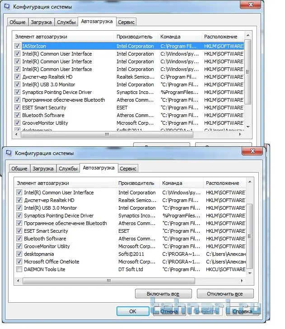The height and width of the screenshot is (329, 285).
Task: Click Softi©2011 manufacturer cell in the lower window
Action: (131, 254)
